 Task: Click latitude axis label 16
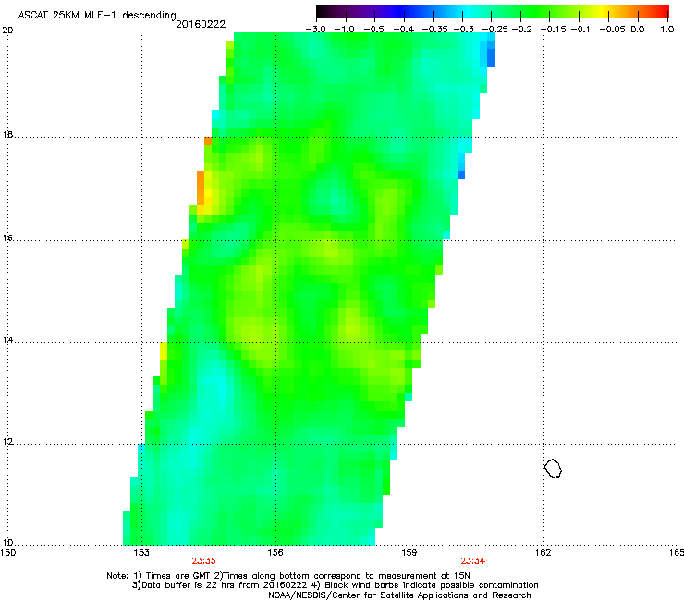[7, 239]
